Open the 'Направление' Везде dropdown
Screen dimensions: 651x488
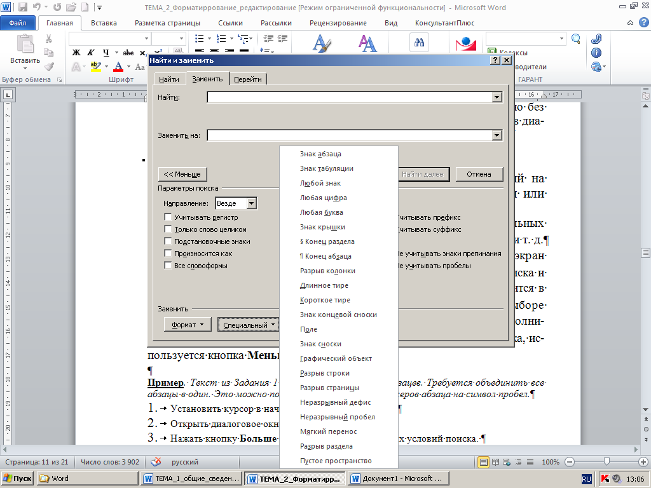click(x=252, y=203)
